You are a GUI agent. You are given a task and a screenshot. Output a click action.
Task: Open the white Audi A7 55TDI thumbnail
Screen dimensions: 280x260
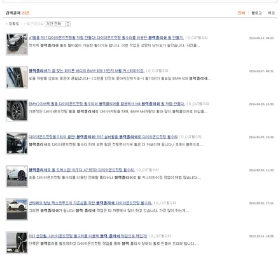pos(17,176)
